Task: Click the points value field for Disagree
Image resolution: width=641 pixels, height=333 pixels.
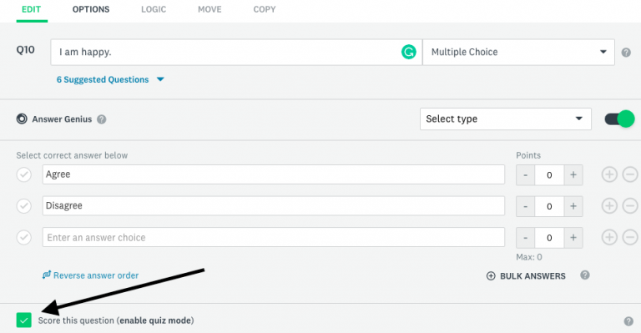Action: point(549,206)
